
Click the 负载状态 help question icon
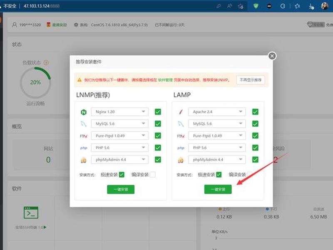[46, 63]
